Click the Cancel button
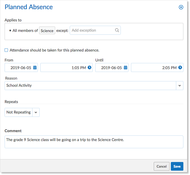 161,166
